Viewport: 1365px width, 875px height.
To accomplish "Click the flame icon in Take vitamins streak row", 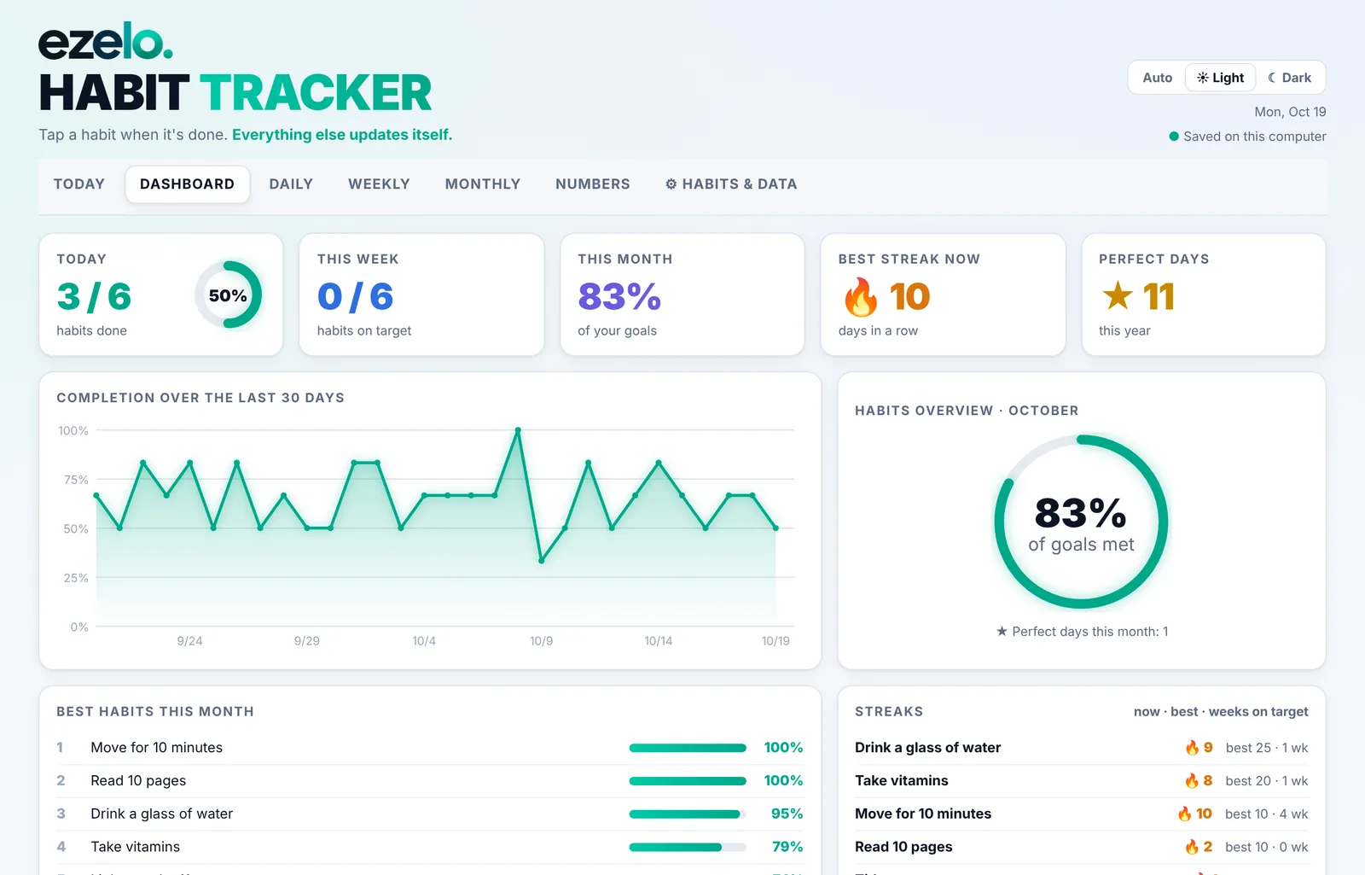I will [1192, 781].
